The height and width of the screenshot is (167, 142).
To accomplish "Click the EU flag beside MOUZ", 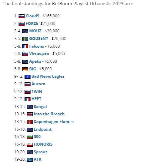I will [x=25, y=31].
